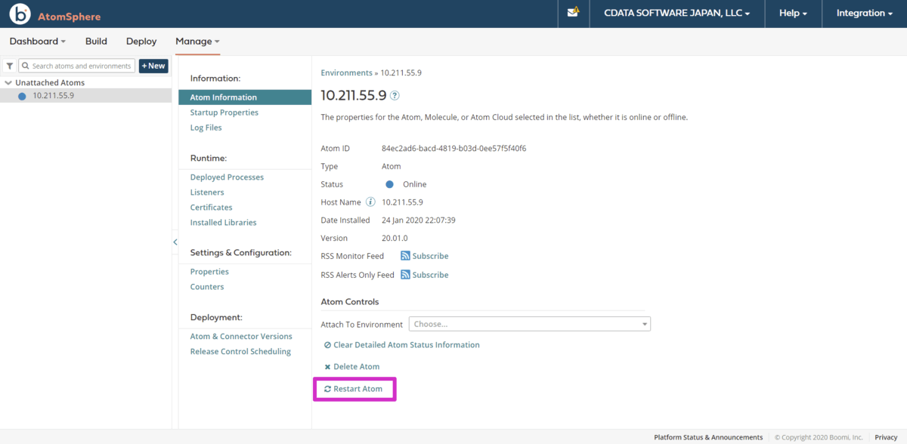The width and height of the screenshot is (907, 444).
Task: Click the Environments breadcrumb link
Action: 347,73
